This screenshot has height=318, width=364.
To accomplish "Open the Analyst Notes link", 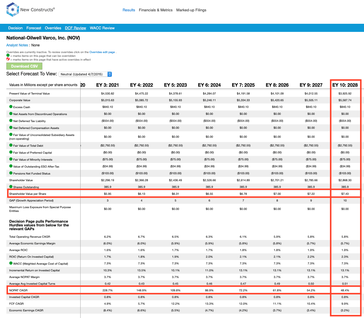I will tap(17, 45).
